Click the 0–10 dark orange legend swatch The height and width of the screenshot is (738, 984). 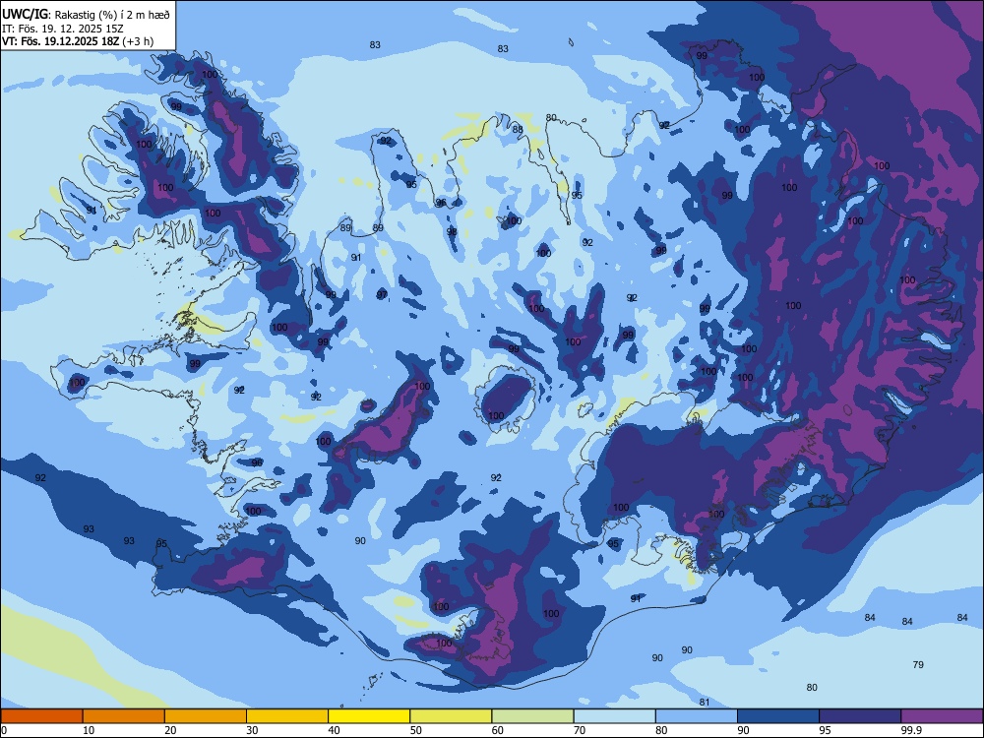pos(41,716)
